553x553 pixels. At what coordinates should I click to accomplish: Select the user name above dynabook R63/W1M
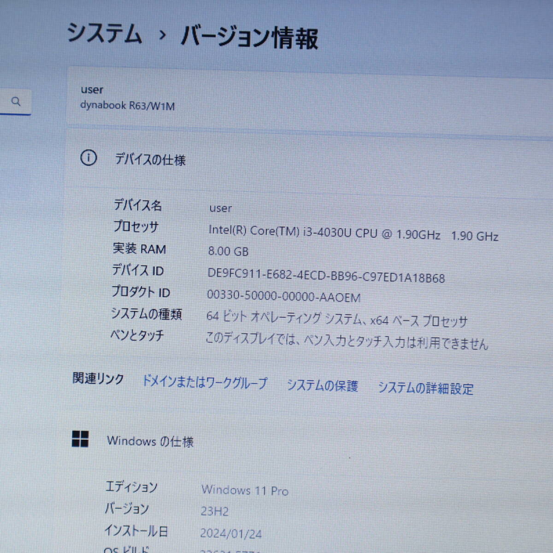(92, 89)
